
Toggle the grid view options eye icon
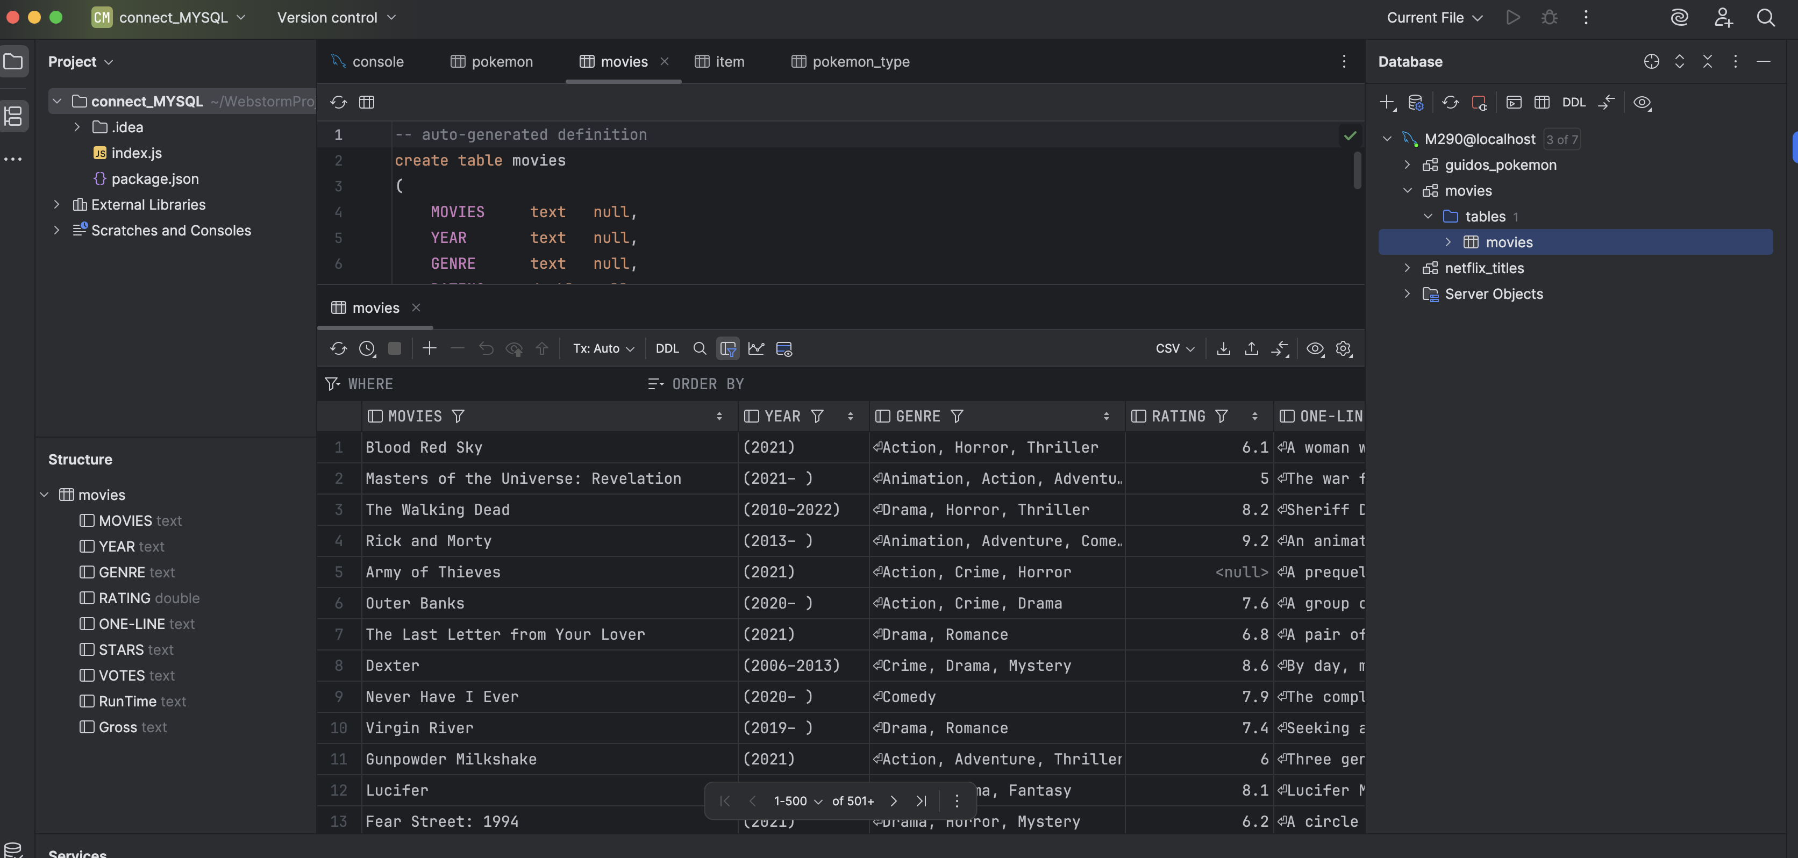pyautogui.click(x=1315, y=348)
